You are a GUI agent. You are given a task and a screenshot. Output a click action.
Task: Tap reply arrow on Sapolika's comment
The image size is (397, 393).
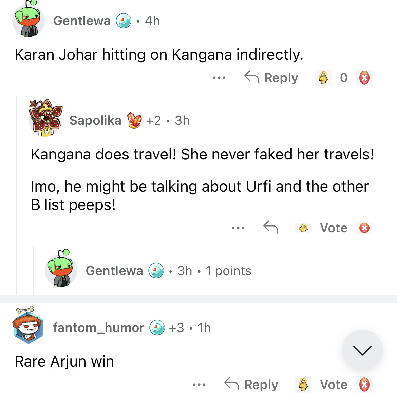pos(270,227)
